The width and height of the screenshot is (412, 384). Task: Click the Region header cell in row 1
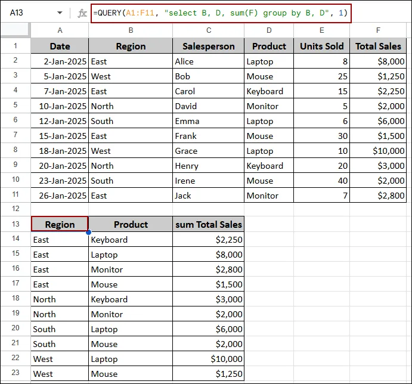click(x=131, y=46)
